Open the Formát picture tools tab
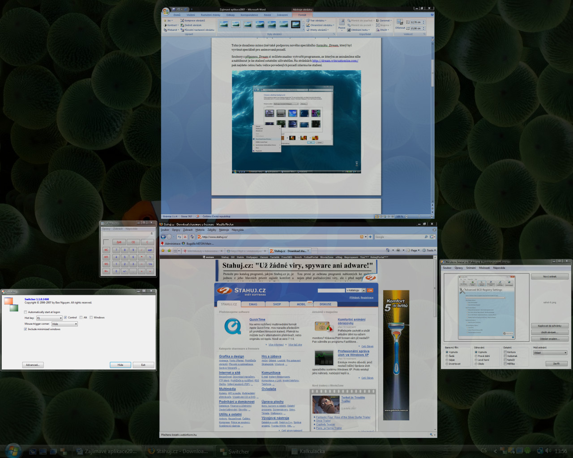573x458 pixels. (302, 15)
